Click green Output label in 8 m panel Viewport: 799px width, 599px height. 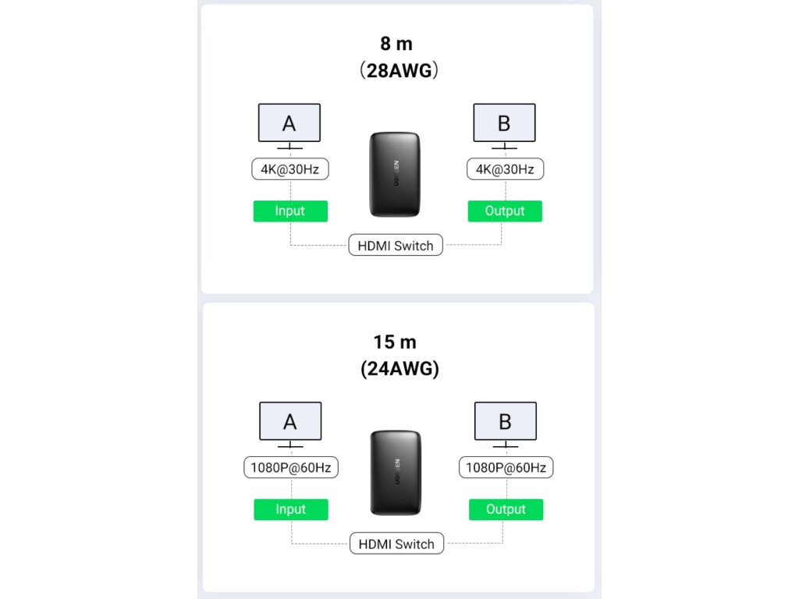click(x=505, y=211)
